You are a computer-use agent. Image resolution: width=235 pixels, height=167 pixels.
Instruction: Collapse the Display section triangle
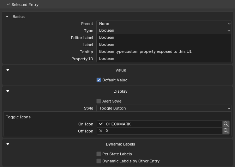[8, 91]
